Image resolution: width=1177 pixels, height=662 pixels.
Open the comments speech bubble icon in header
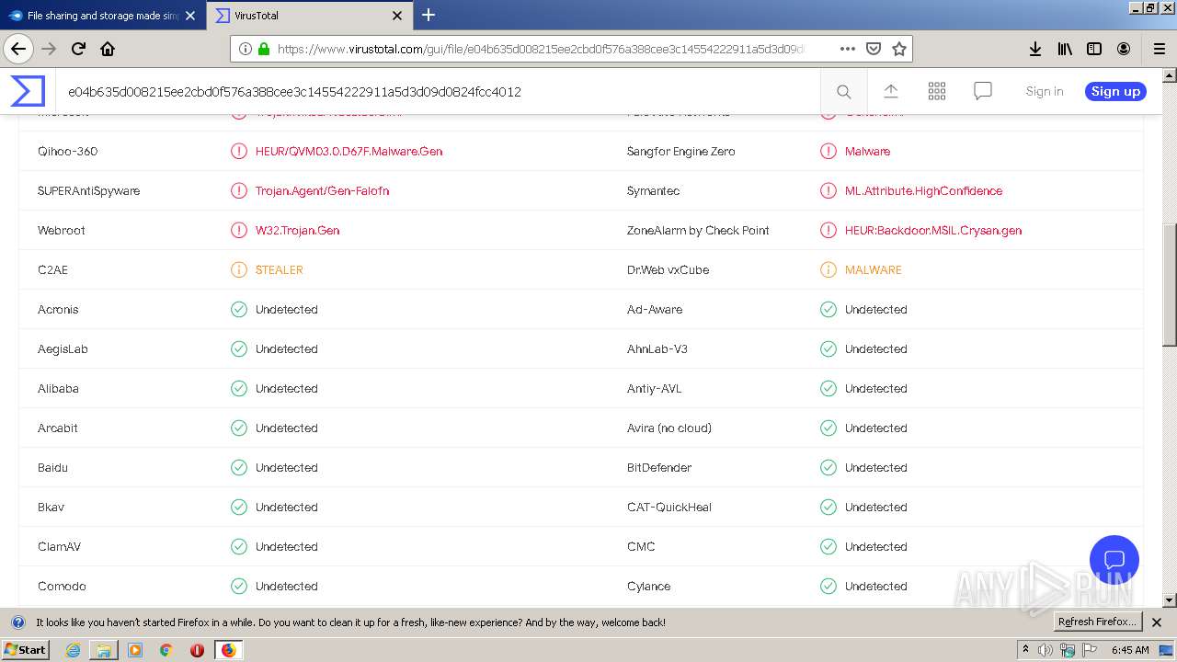click(983, 91)
